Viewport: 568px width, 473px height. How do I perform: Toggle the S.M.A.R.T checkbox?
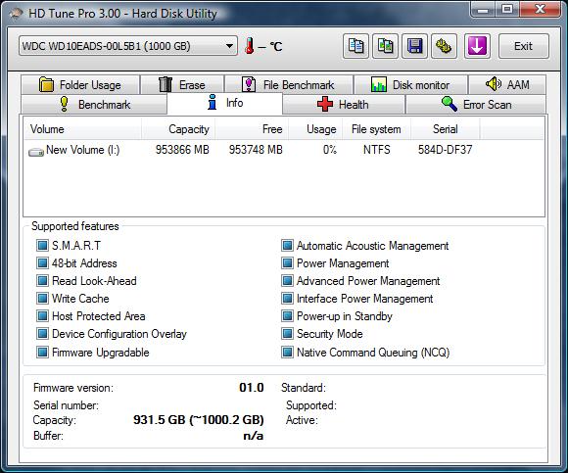42,246
